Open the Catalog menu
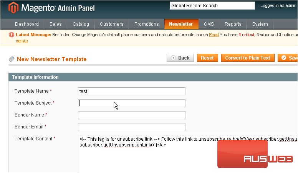The image size is (298, 173). point(81,24)
